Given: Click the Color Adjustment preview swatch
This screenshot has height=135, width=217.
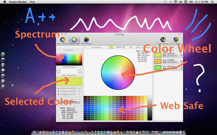Looking at the screenshot, I should coord(69,81).
